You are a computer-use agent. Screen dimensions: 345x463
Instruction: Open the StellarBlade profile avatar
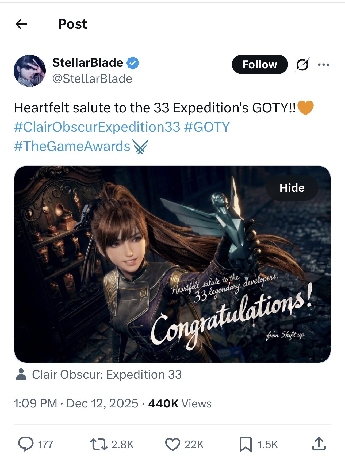(30, 71)
